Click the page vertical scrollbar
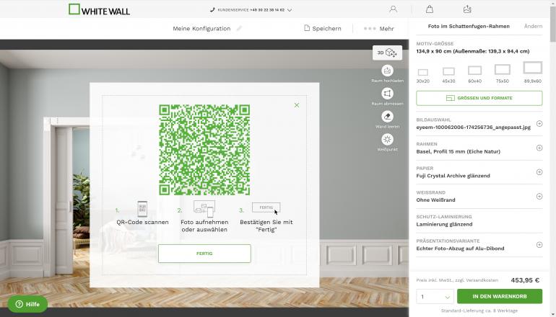This screenshot has width=556, height=317. (x=553, y=24)
